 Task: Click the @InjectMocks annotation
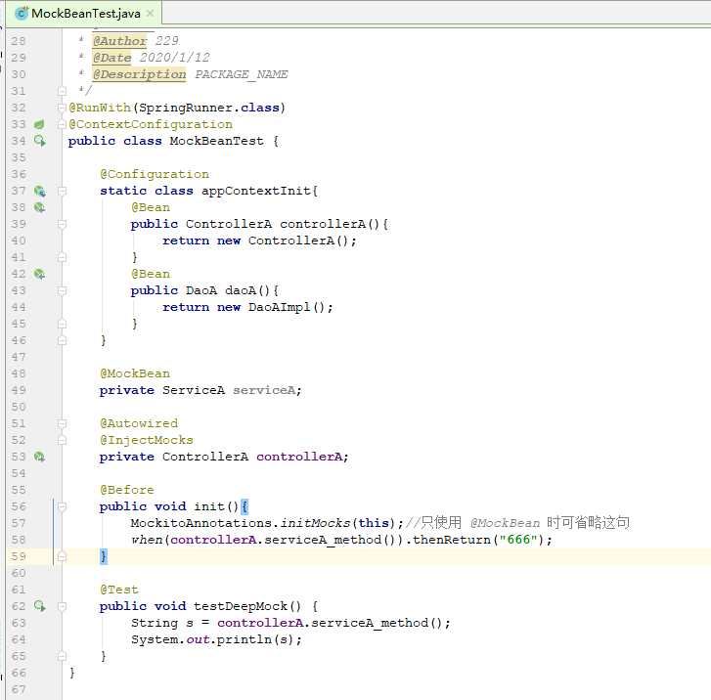tap(147, 440)
